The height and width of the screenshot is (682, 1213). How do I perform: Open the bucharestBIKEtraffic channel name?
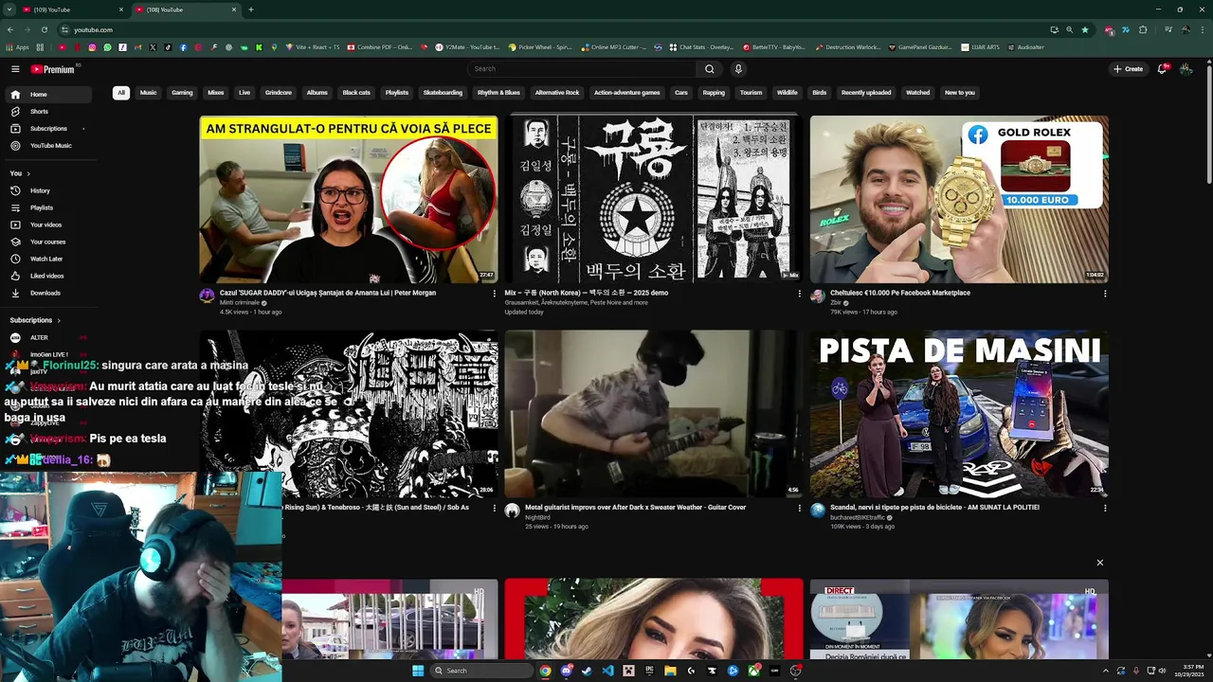(858, 518)
